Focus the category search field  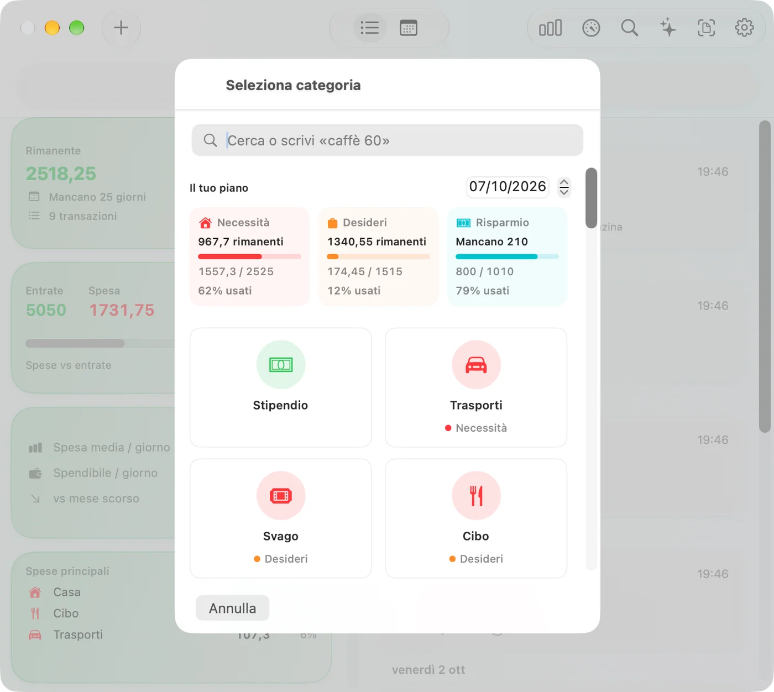388,140
